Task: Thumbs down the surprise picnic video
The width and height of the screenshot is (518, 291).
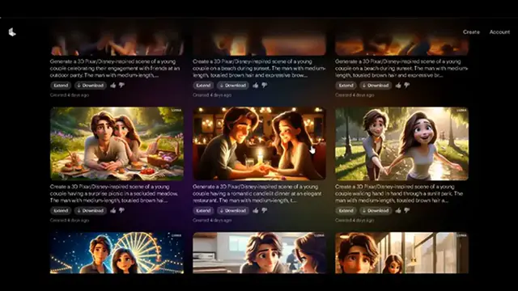Action: [121, 210]
